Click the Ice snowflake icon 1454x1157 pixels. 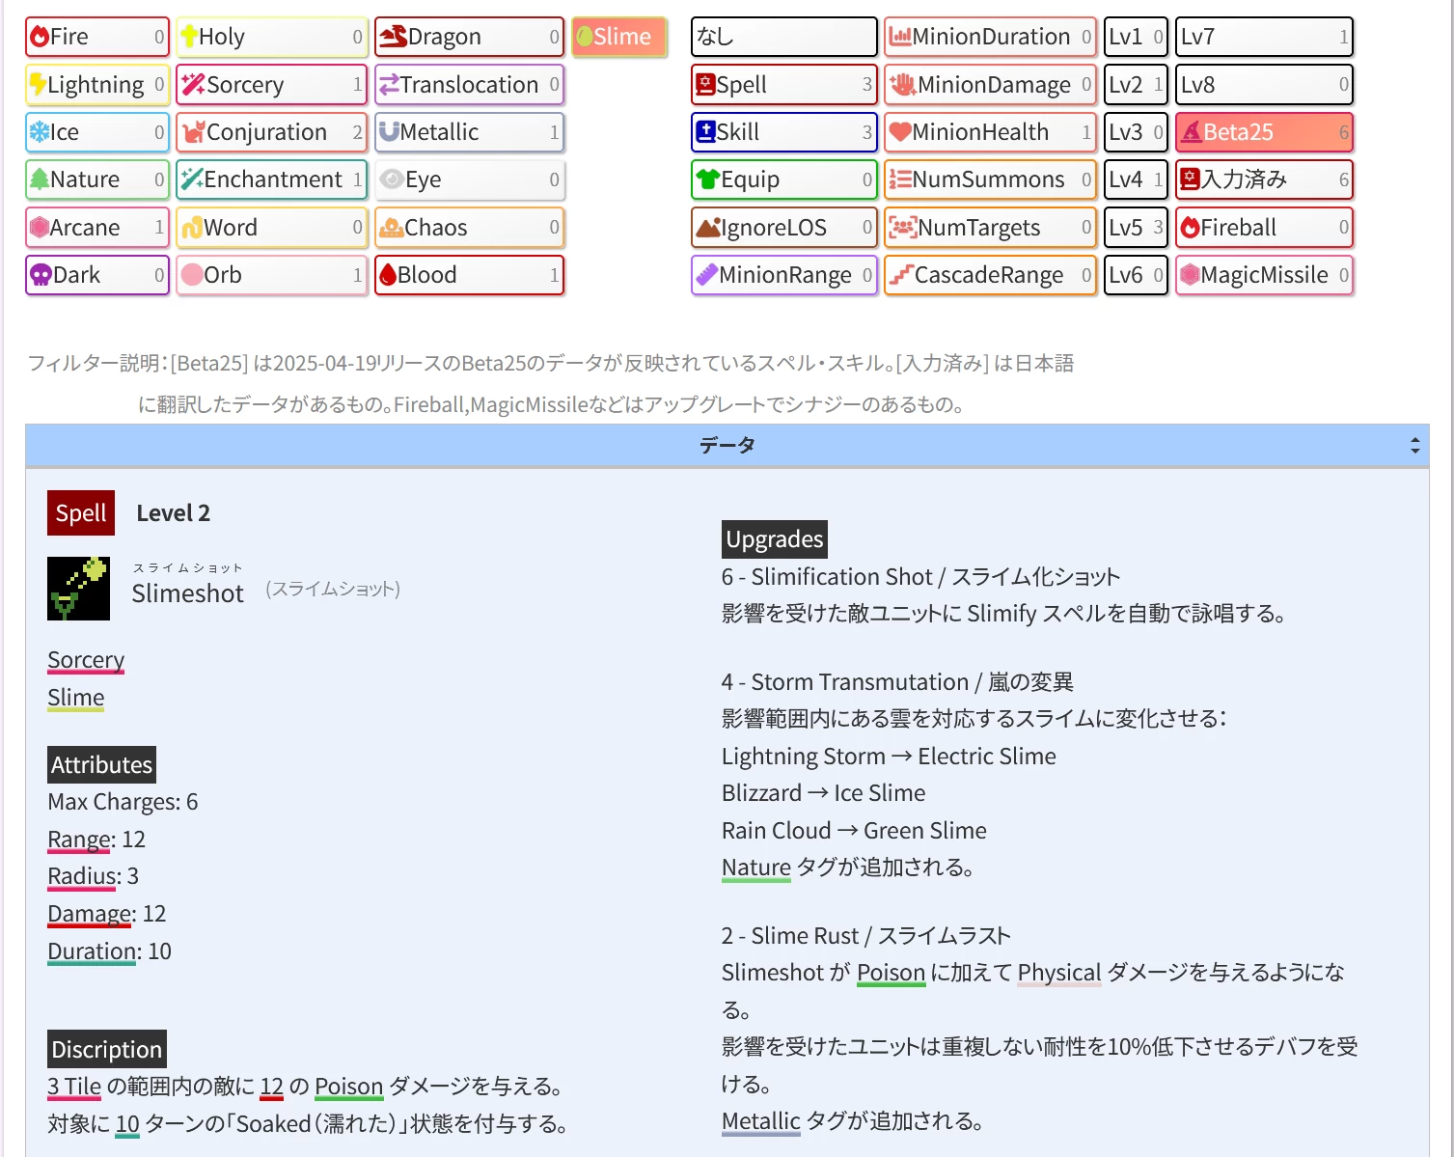coord(40,132)
